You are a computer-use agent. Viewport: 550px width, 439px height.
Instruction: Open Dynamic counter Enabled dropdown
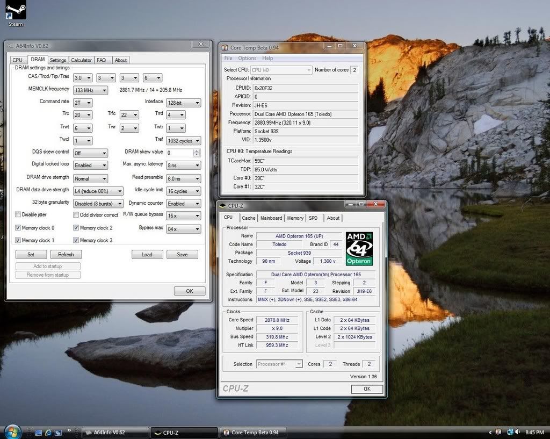(x=184, y=204)
